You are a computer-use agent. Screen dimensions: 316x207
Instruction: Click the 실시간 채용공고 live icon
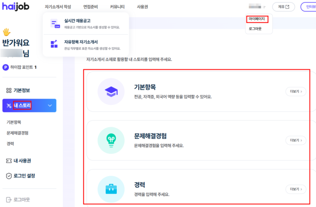54,24
